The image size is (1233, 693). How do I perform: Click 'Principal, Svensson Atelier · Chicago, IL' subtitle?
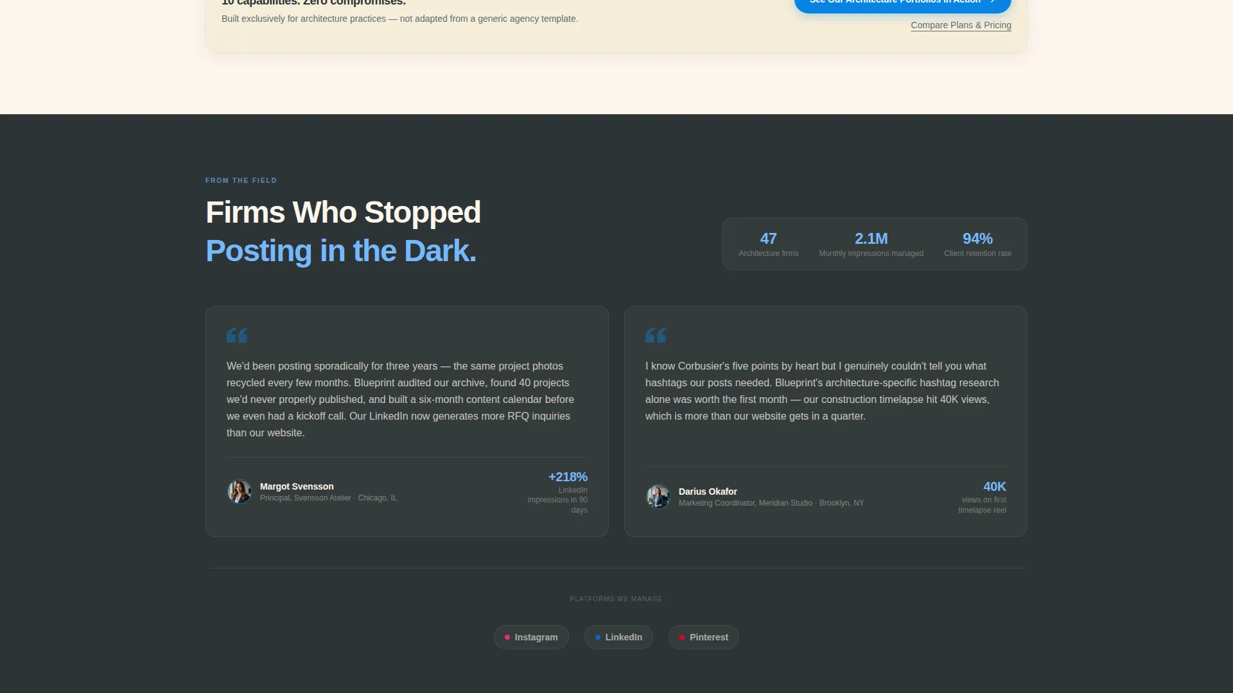328,498
